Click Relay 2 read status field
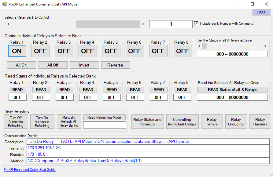 [41, 97]
